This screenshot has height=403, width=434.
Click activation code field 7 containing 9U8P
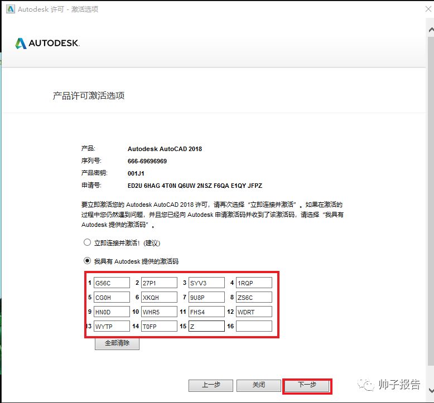(206, 297)
